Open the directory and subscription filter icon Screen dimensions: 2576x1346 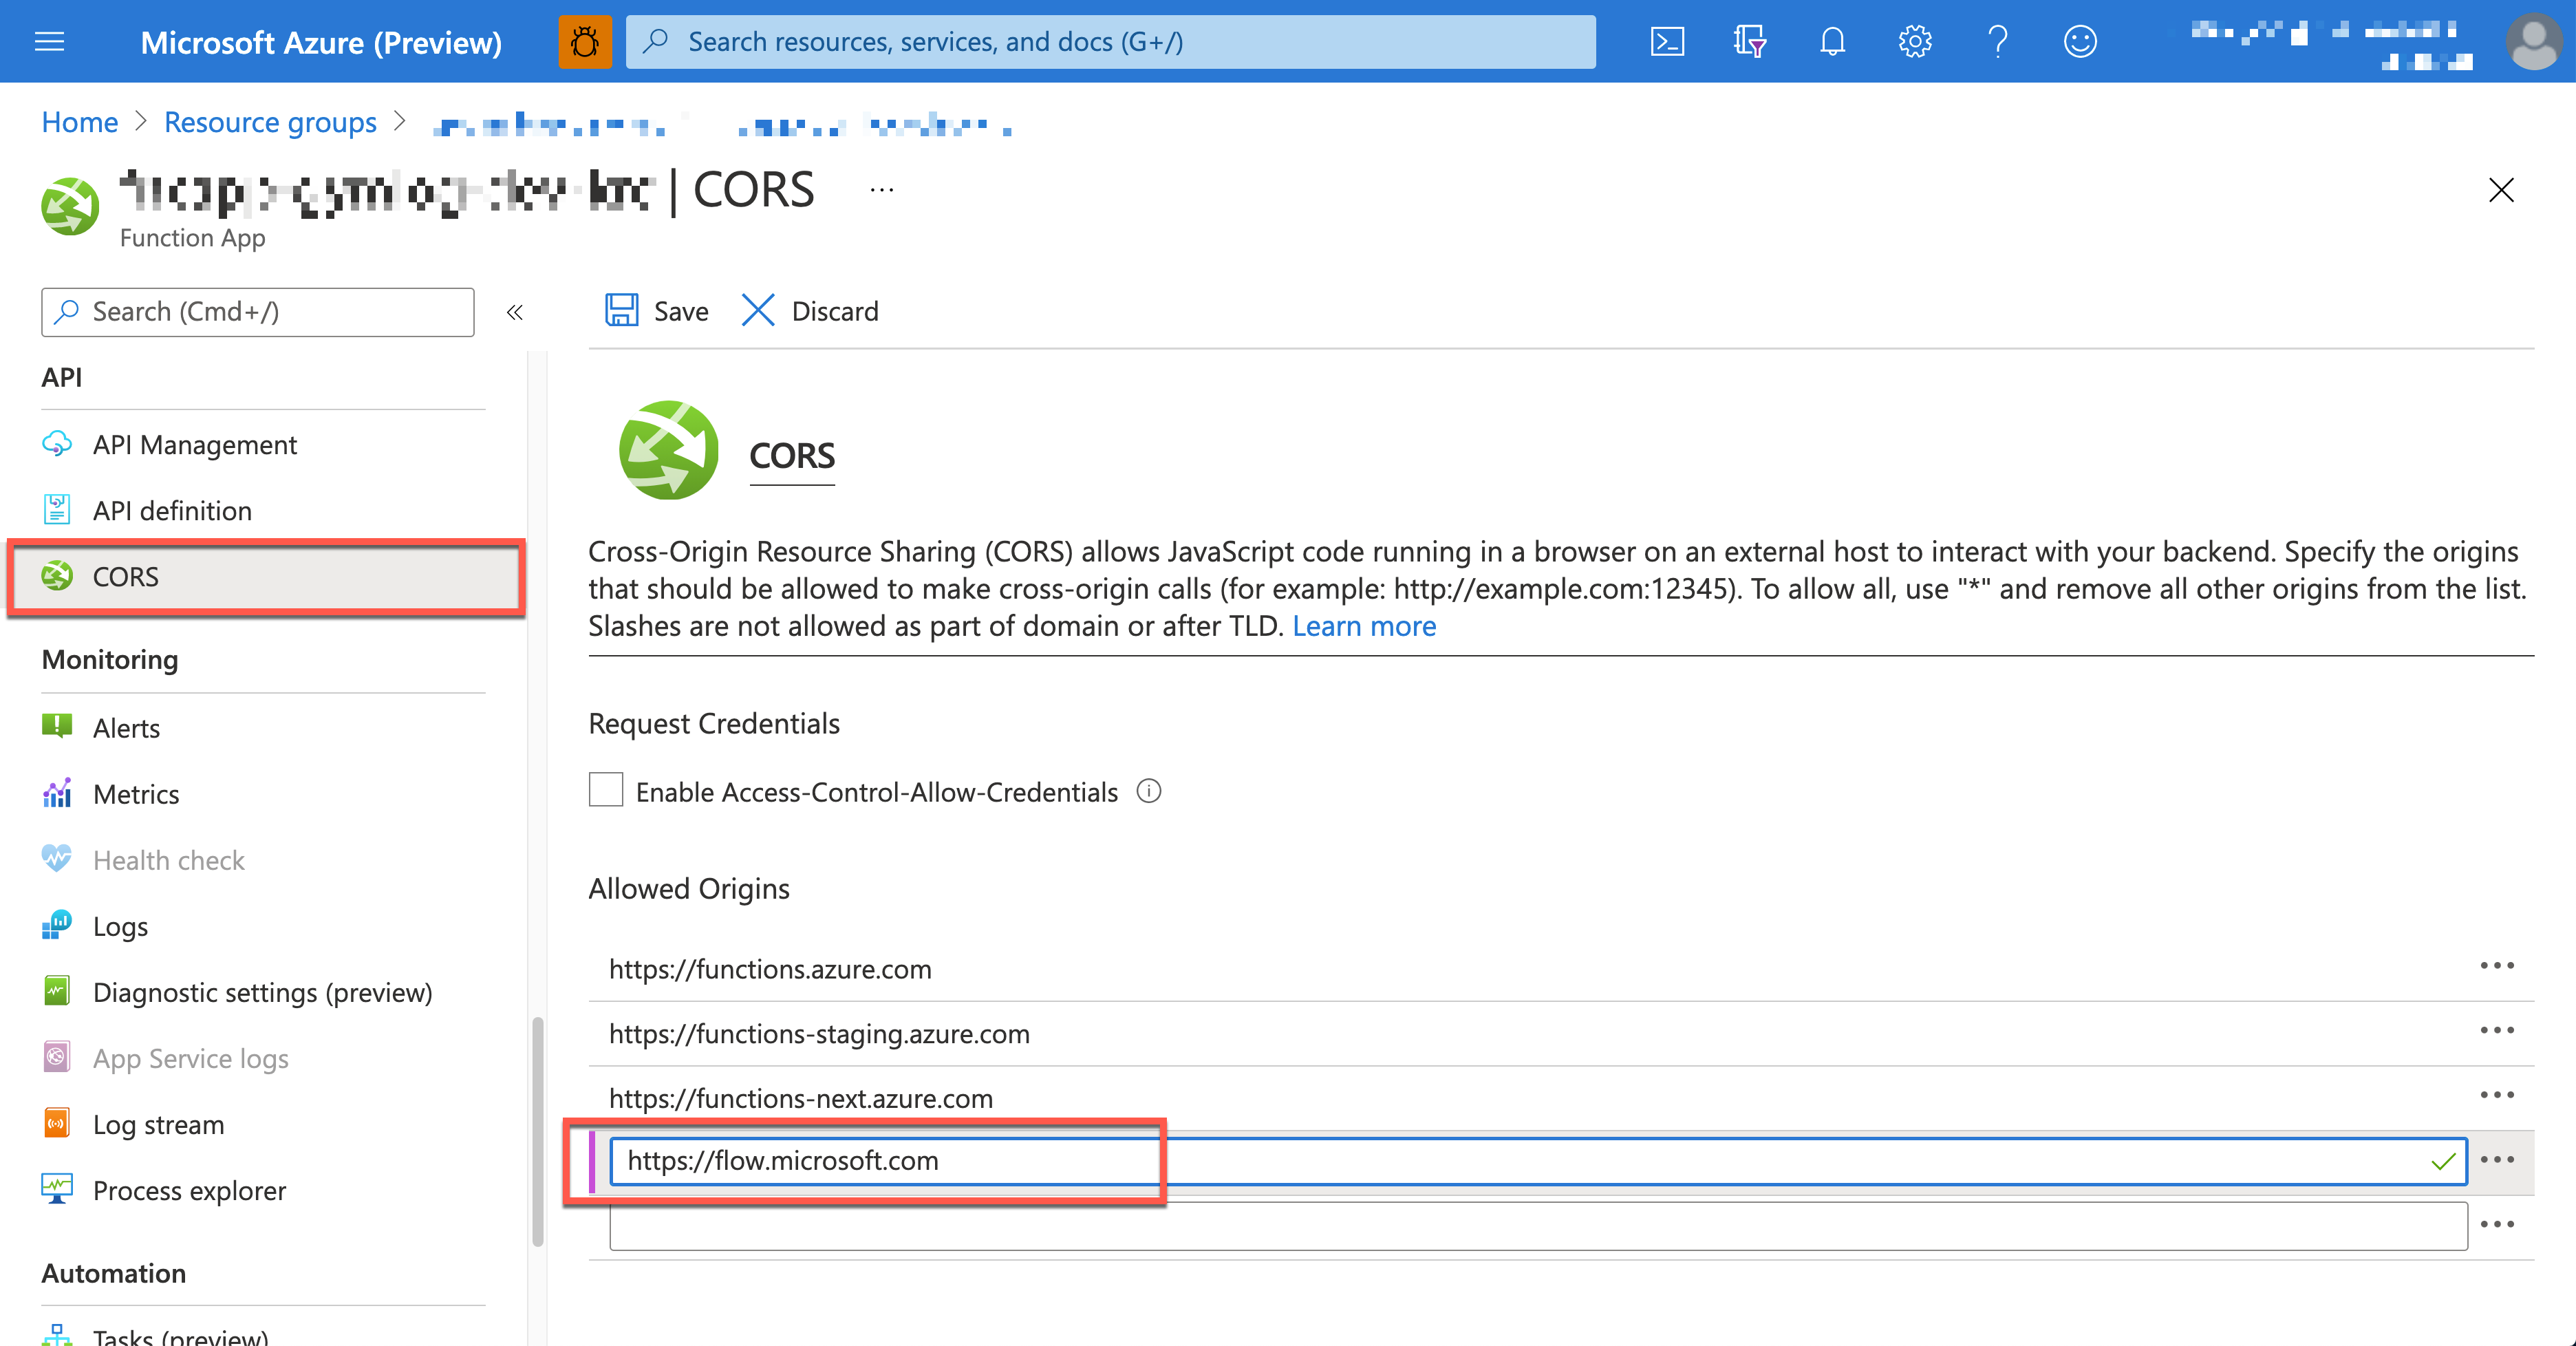[1749, 41]
